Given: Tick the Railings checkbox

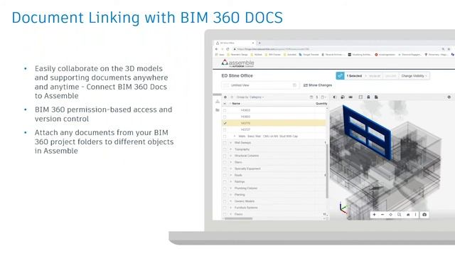Looking at the screenshot, I should click(x=225, y=182).
